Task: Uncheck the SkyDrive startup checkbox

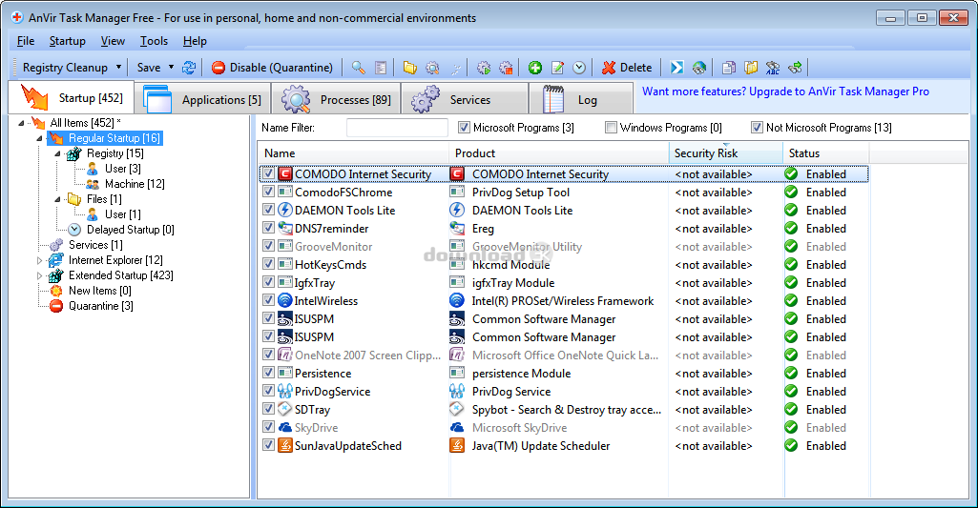Action: [x=269, y=427]
